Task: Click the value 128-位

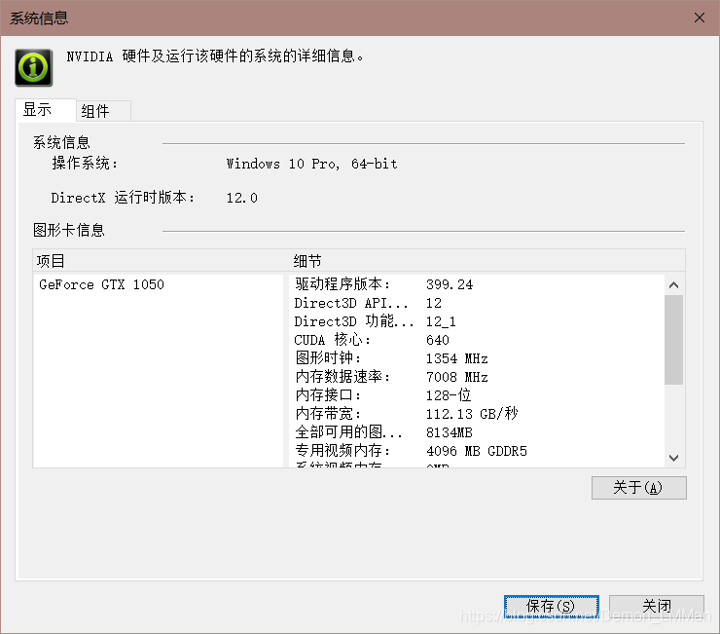Action: (449, 395)
